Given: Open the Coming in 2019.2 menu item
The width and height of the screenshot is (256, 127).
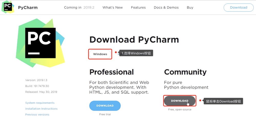Looking at the screenshot, I should click(79, 7).
